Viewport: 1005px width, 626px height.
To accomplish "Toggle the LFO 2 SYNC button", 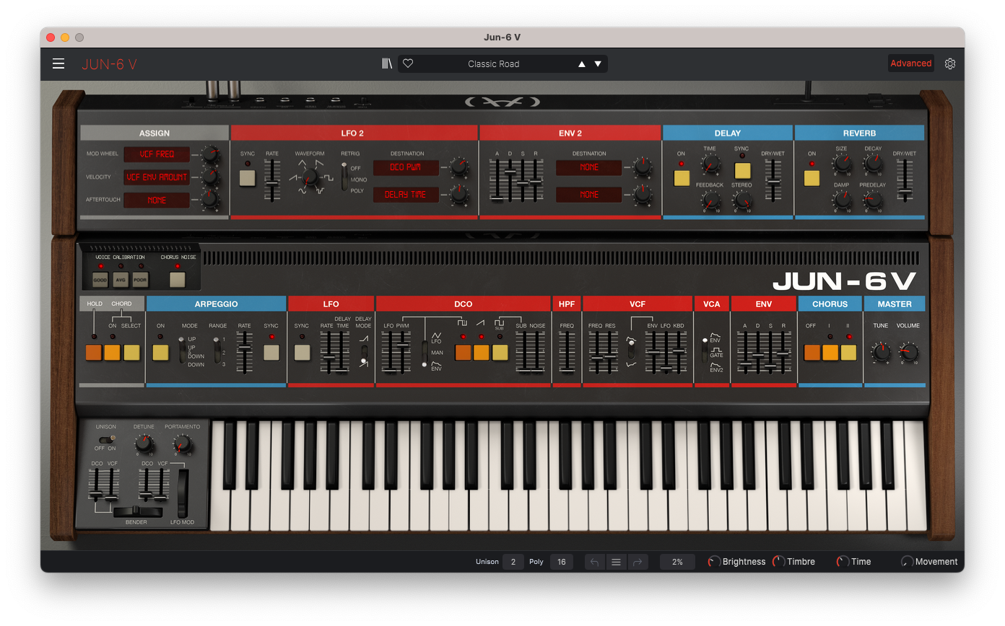I will (x=248, y=178).
